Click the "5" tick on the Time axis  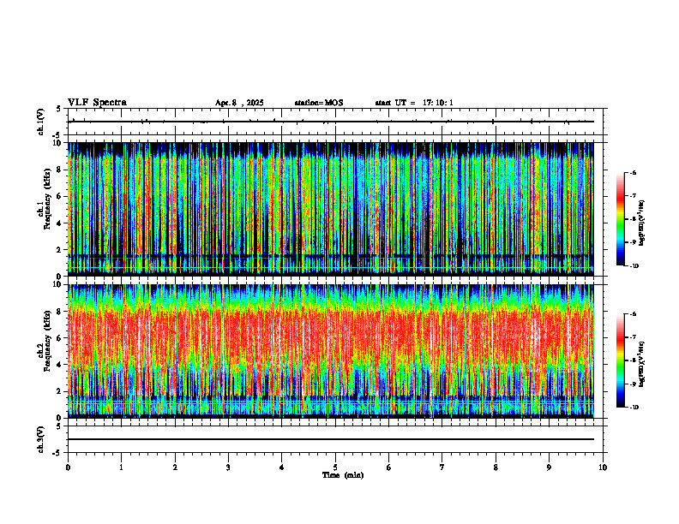(335, 467)
